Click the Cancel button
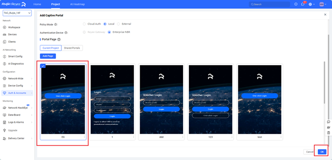This screenshot has width=332, height=160. (310, 152)
